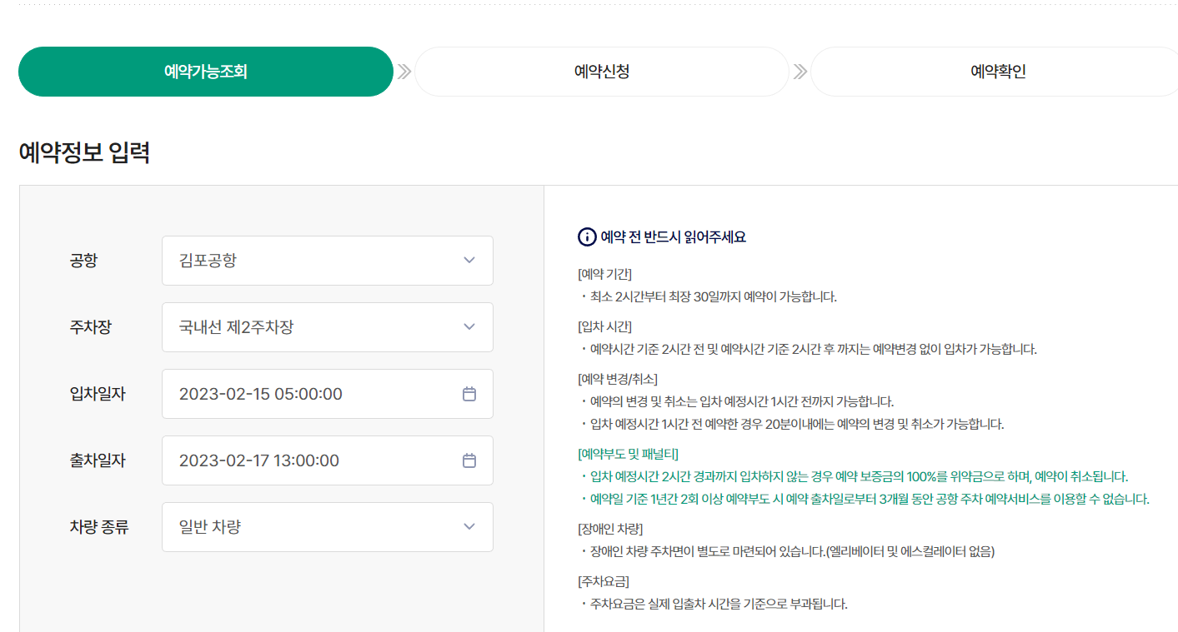Click the 공항 field label

[x=83, y=261]
